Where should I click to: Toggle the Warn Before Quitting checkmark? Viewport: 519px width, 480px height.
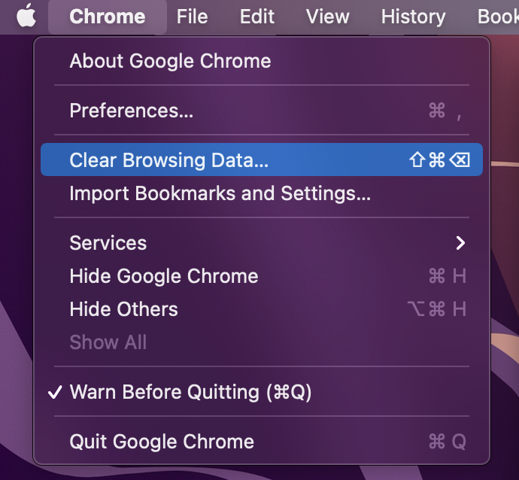(x=54, y=392)
